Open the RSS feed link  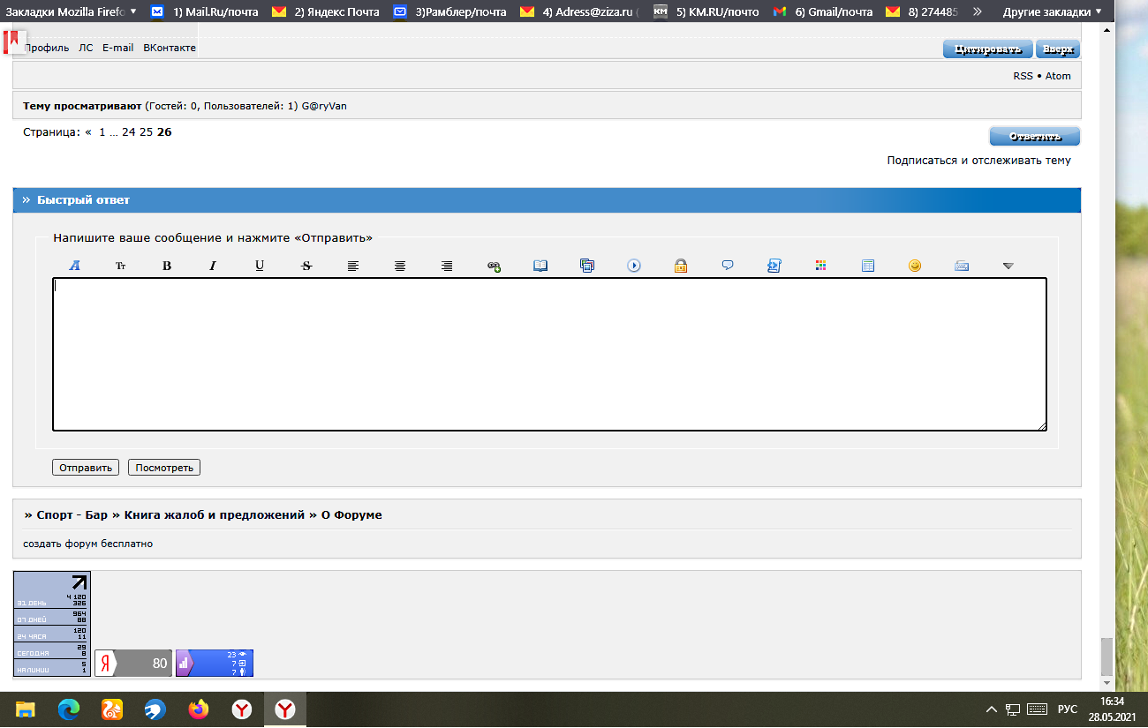(1023, 76)
